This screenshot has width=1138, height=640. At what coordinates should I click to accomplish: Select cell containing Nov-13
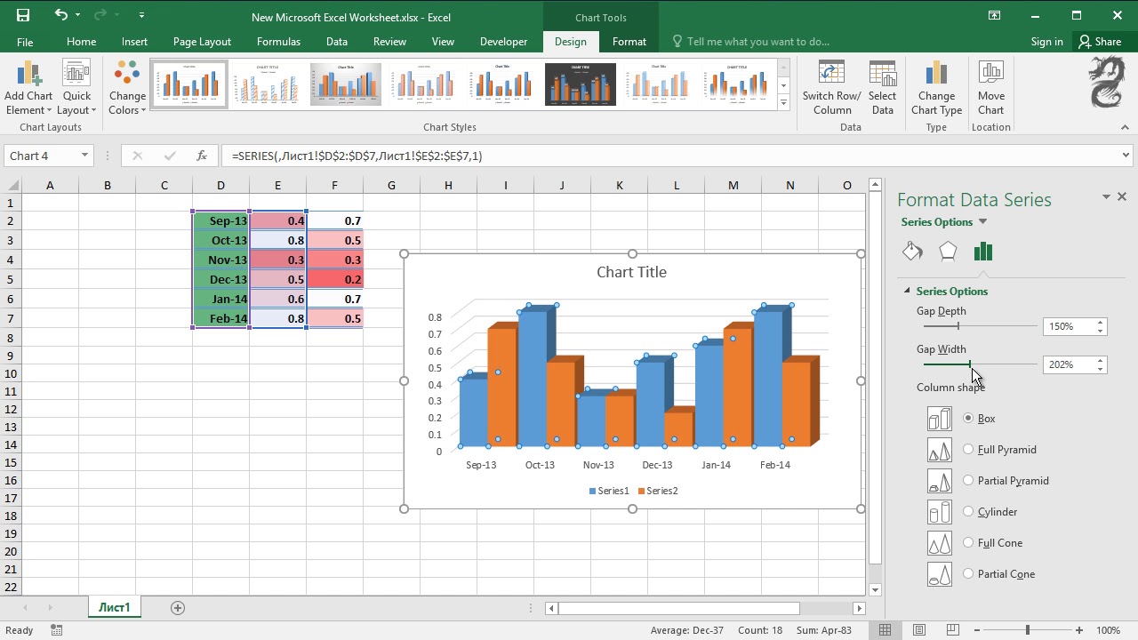221,260
